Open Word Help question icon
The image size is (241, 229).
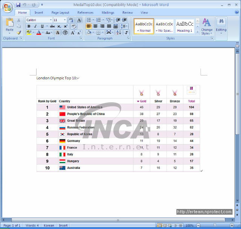[237, 12]
